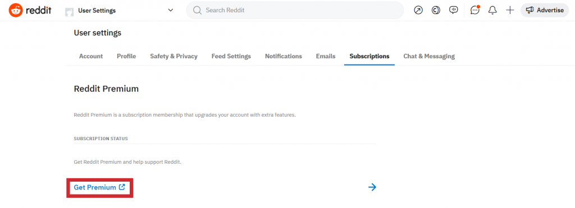Click the plus icon to create post
575x208 pixels.
510,10
